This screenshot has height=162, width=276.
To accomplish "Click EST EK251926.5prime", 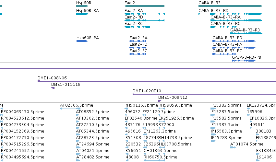I will (x=176, y=118).
